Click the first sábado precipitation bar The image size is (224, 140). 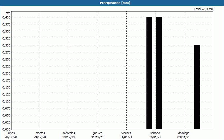coord(150,73)
